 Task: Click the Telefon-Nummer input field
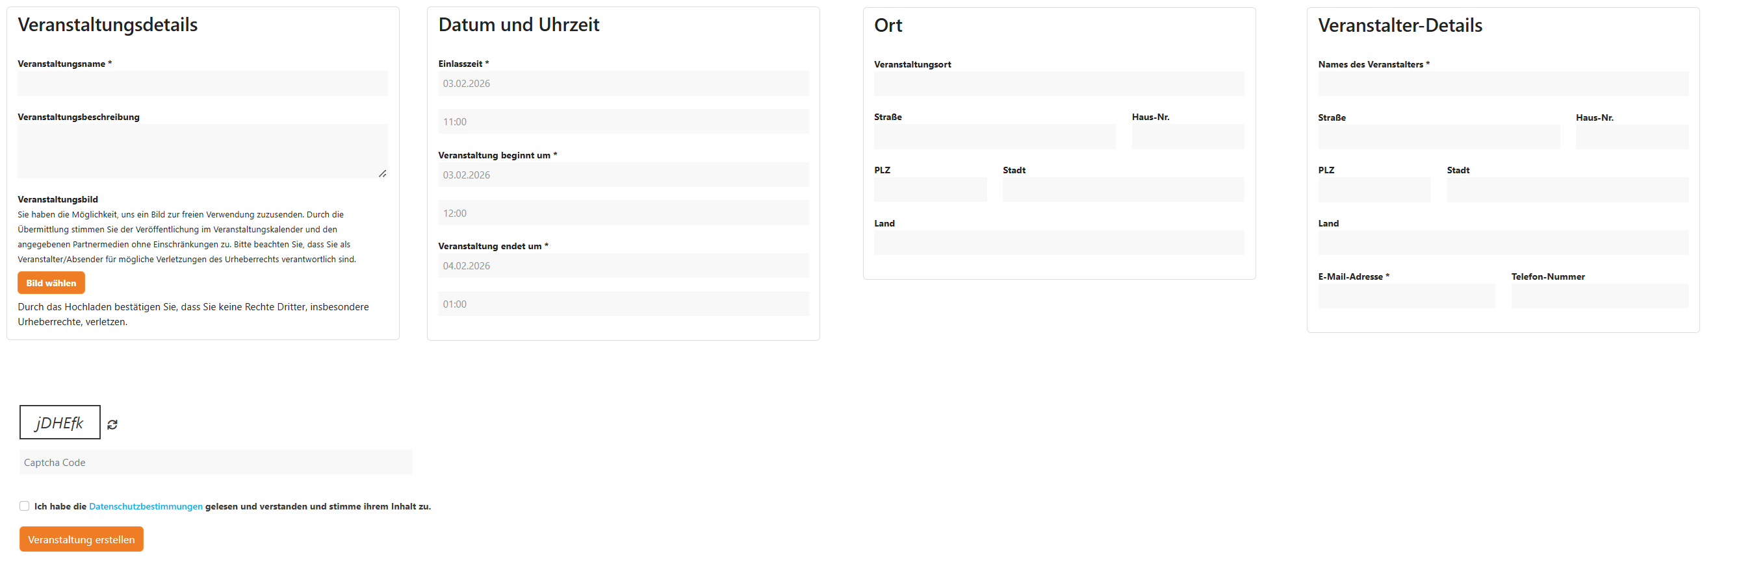1600,296
